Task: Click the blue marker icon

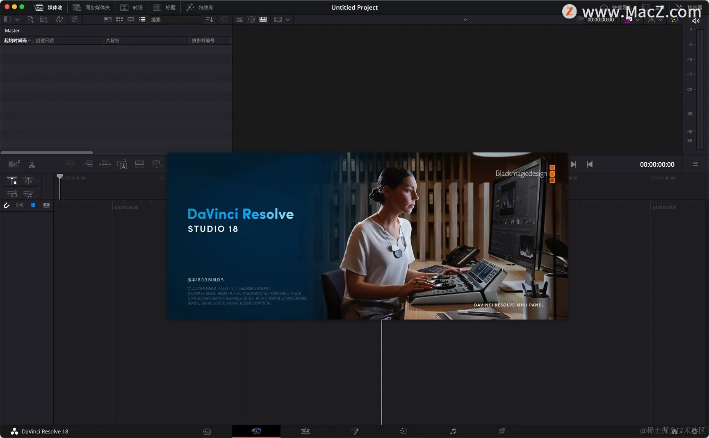Action: [x=33, y=205]
